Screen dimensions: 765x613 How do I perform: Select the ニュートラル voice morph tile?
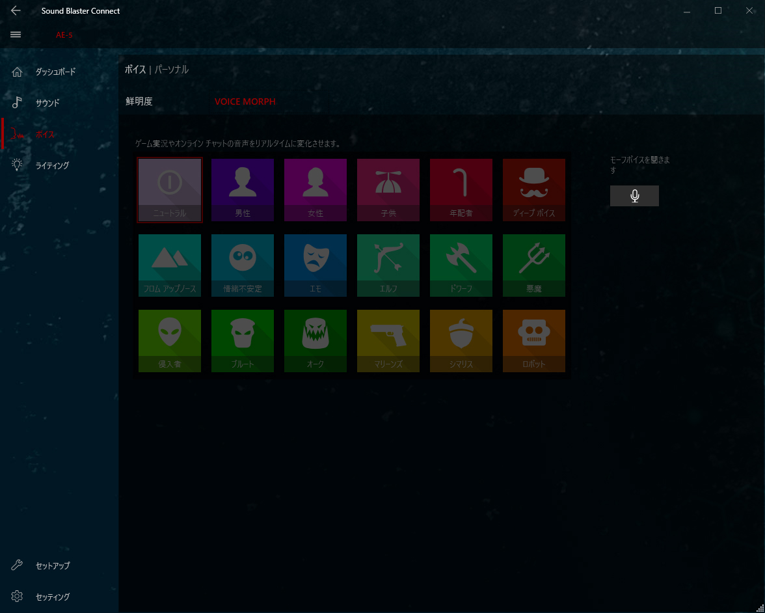tap(169, 190)
